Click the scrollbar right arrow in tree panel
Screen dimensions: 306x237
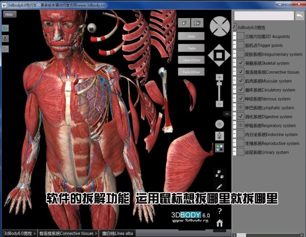point(302,235)
